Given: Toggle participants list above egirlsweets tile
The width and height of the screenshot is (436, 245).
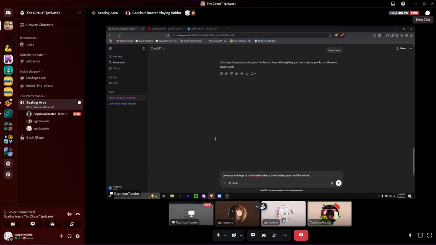Looking at the screenshot, I should pyautogui.click(x=261, y=206).
